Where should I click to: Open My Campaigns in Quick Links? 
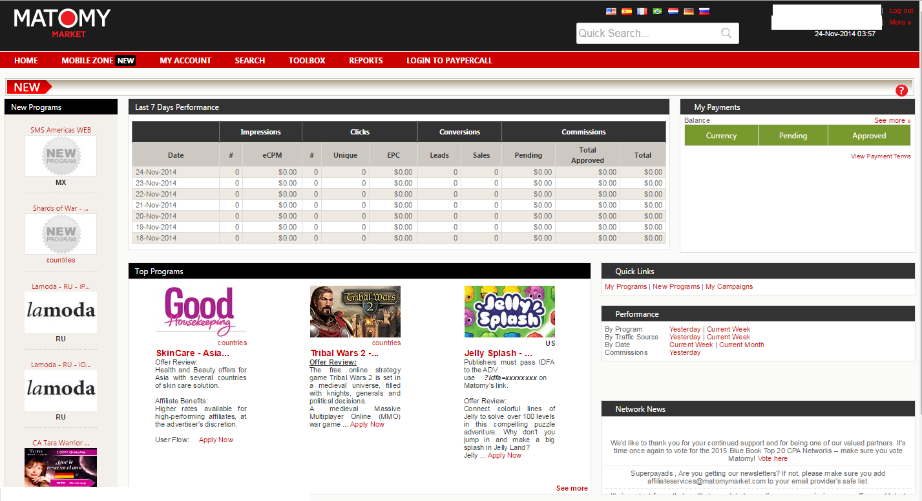point(729,286)
